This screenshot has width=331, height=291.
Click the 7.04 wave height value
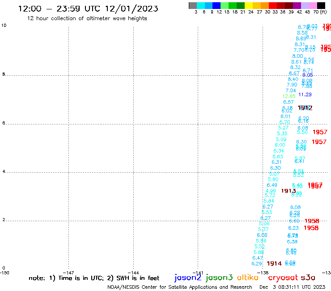coord(291,91)
